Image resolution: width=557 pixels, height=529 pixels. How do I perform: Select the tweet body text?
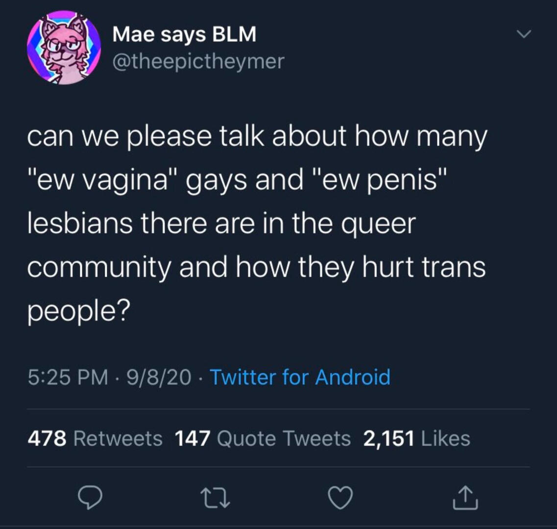point(257,224)
